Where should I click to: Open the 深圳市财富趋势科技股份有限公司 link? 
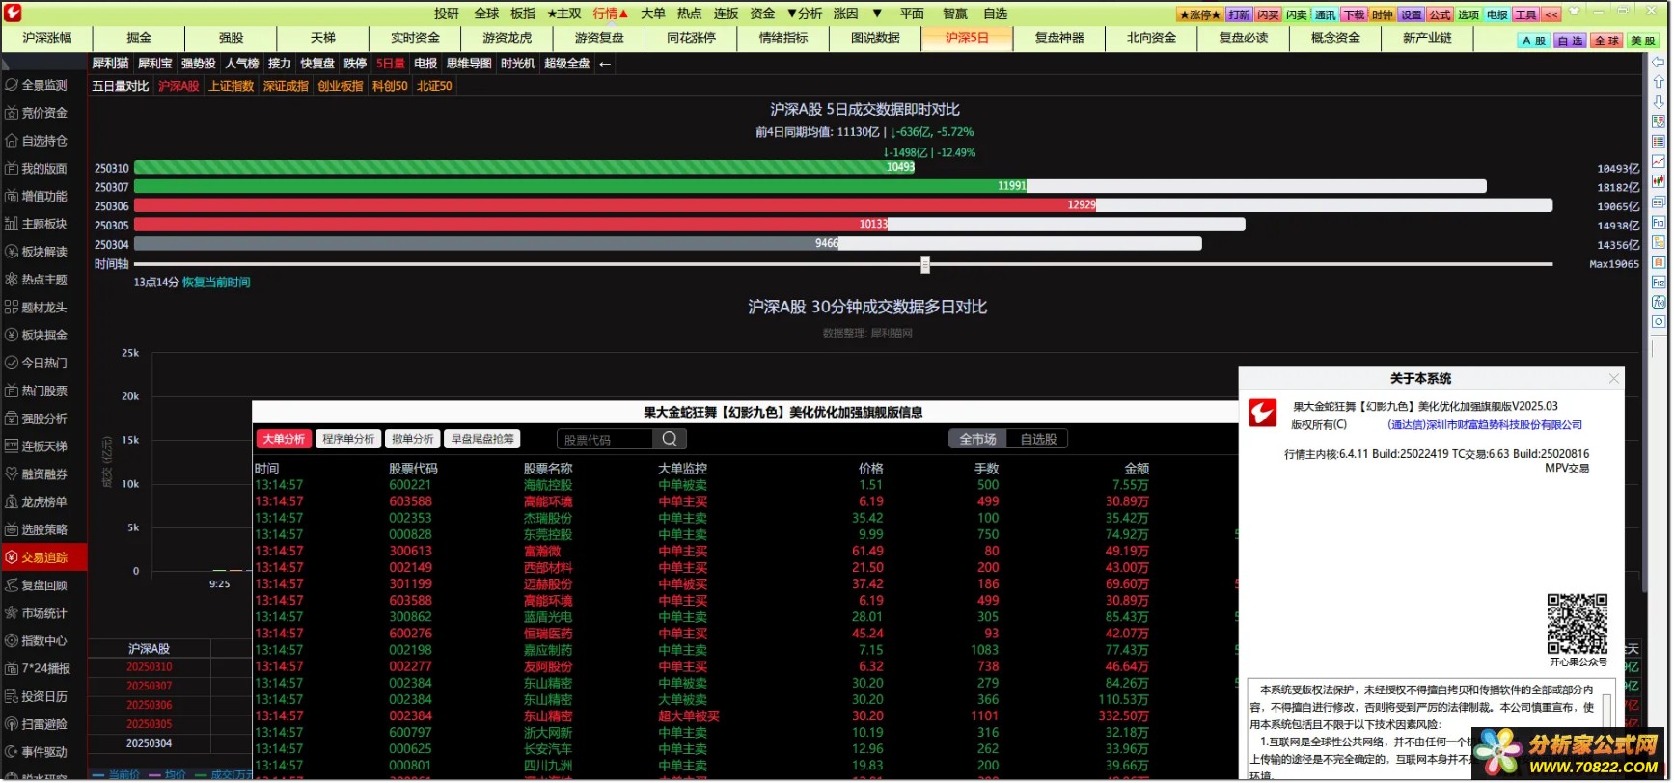(x=1485, y=425)
